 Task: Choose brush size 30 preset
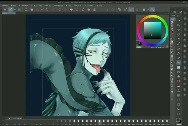(78, 122)
